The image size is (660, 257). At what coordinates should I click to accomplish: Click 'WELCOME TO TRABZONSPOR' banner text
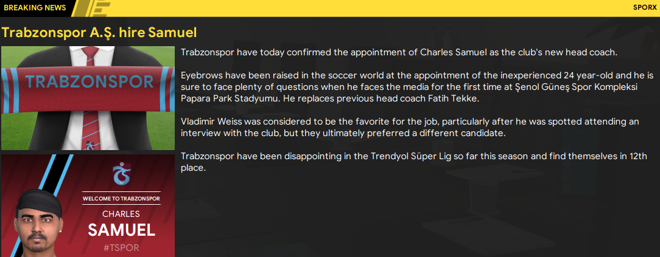pos(121,199)
